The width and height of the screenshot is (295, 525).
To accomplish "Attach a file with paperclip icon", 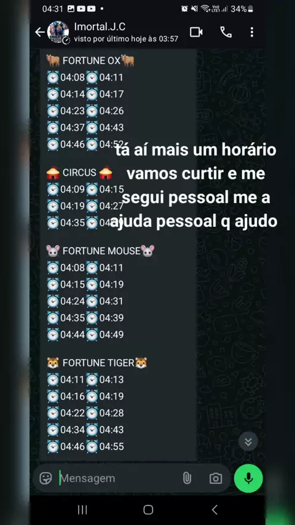I will (x=187, y=478).
